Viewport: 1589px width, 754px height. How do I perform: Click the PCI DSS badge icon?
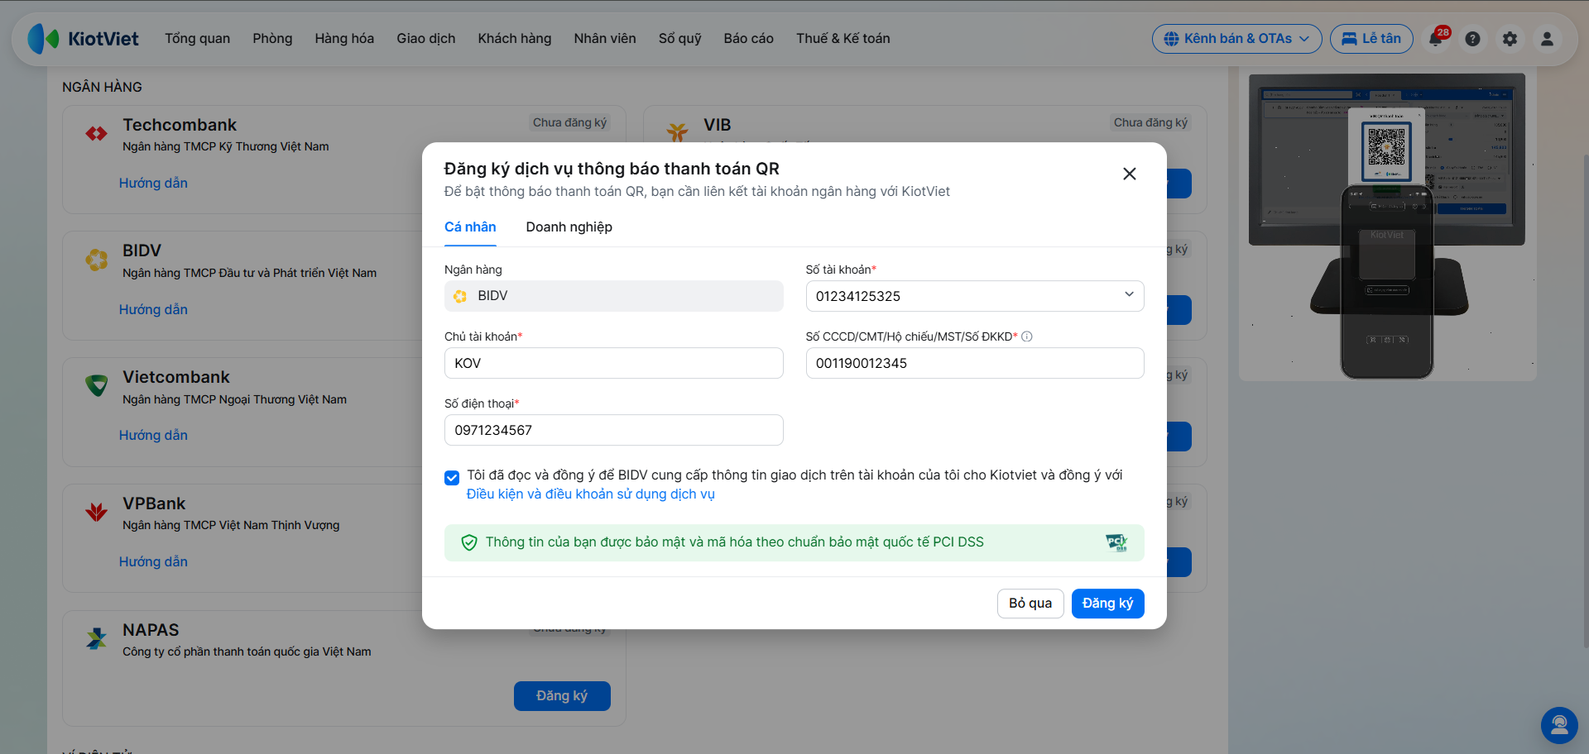[1116, 542]
